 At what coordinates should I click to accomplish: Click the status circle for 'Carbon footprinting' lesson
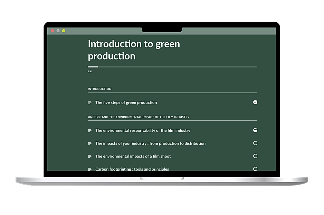(255, 169)
